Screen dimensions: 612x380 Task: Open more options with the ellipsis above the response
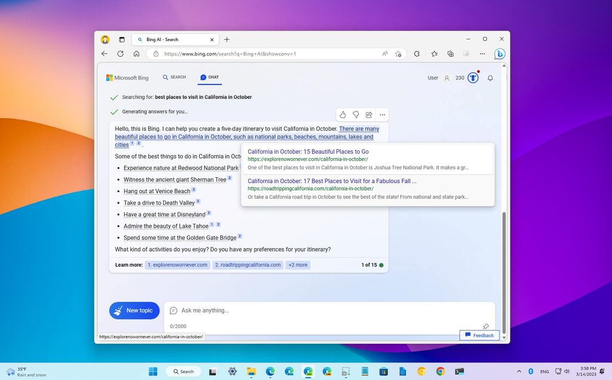tap(382, 115)
